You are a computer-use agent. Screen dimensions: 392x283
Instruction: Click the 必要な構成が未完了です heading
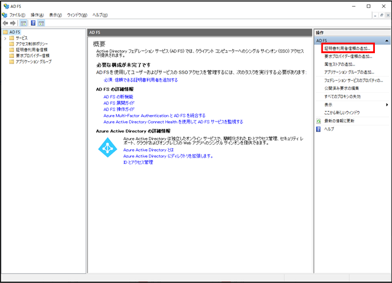tap(124, 65)
